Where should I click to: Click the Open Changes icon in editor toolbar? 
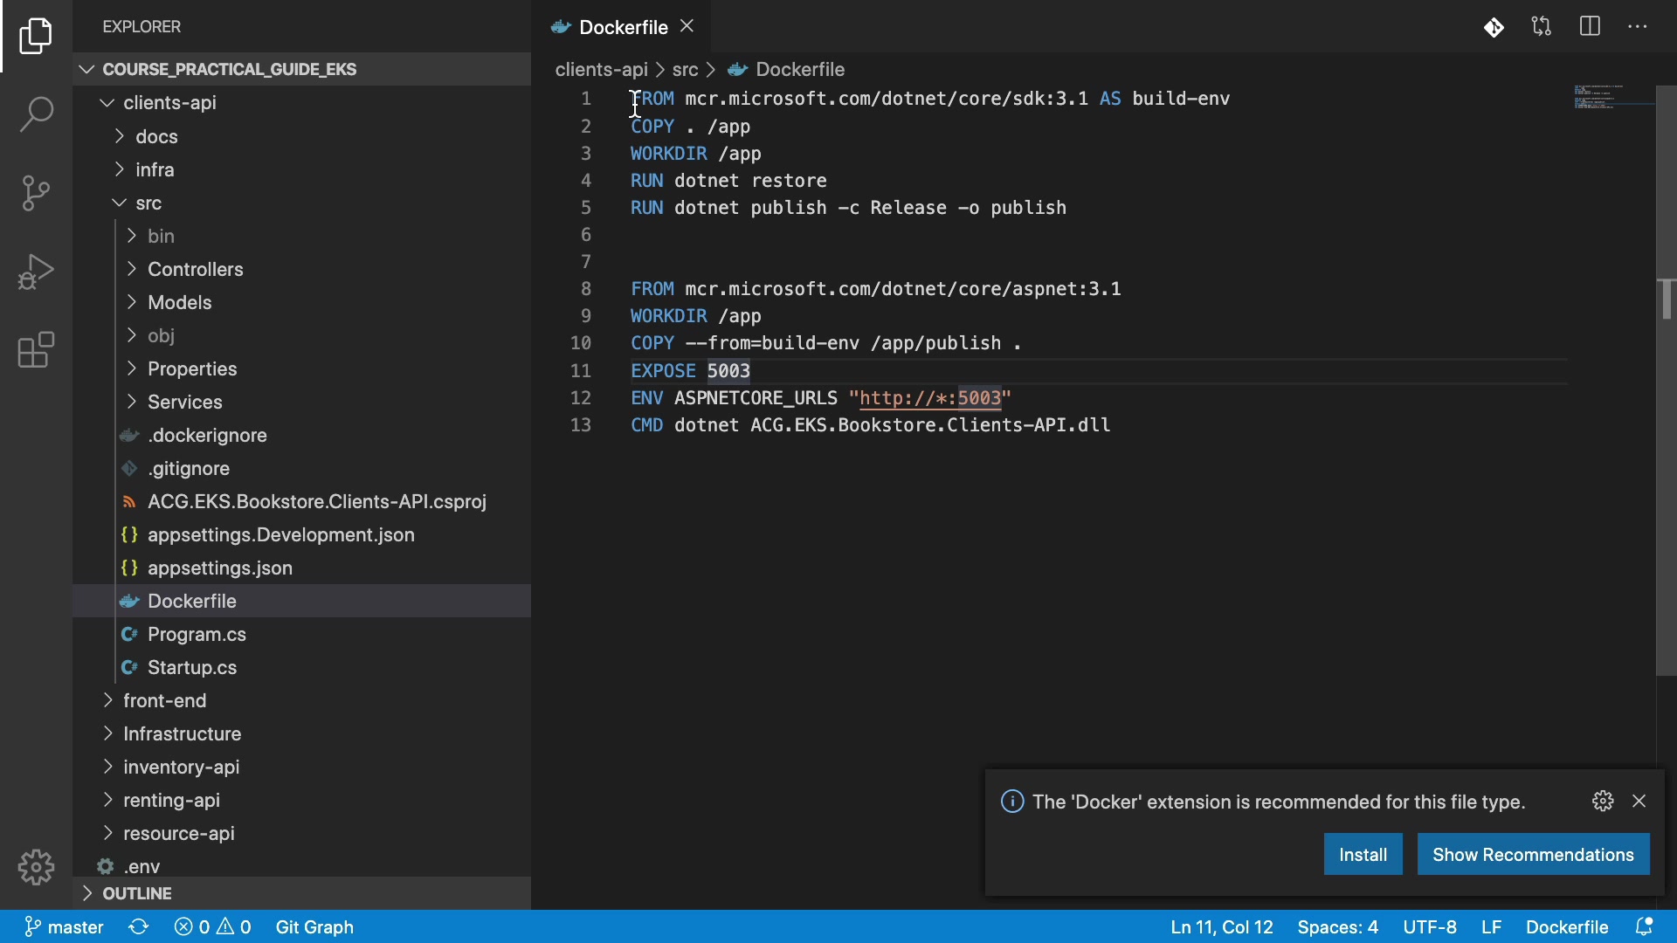click(x=1542, y=27)
